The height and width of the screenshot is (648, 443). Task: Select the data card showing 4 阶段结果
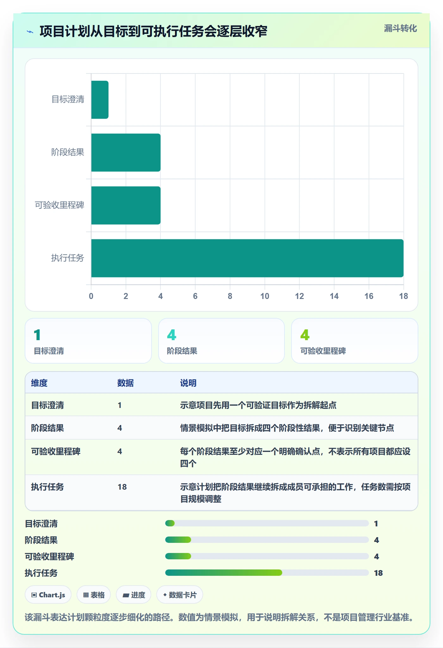click(x=221, y=341)
